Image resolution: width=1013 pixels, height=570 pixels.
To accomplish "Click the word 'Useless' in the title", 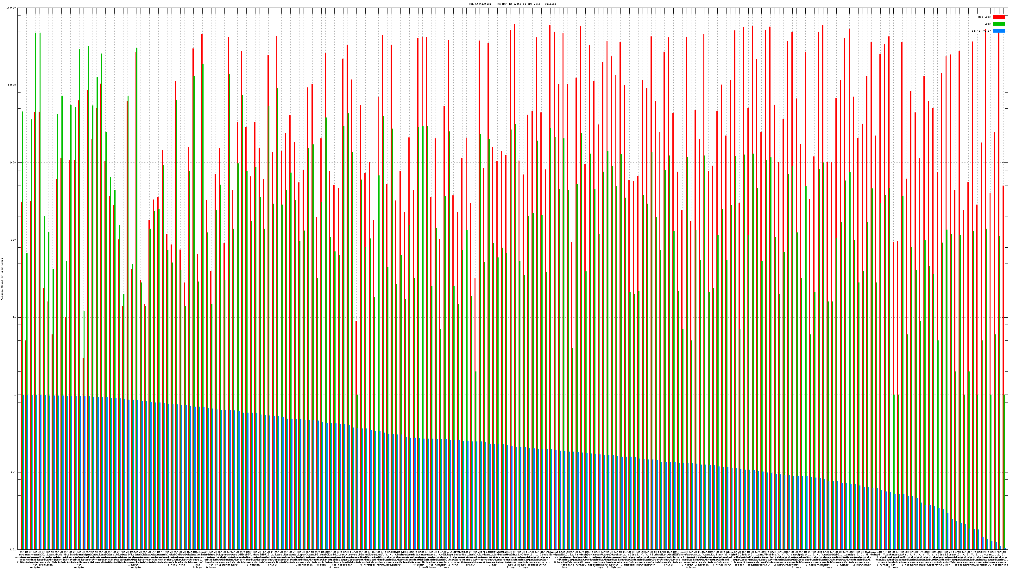I will click(x=550, y=4).
